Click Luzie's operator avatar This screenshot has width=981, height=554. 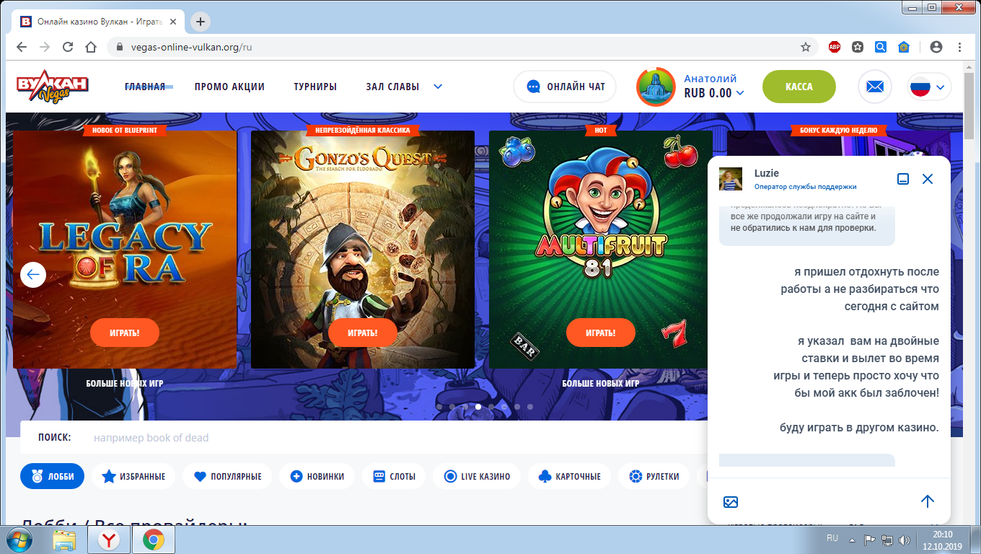(731, 179)
